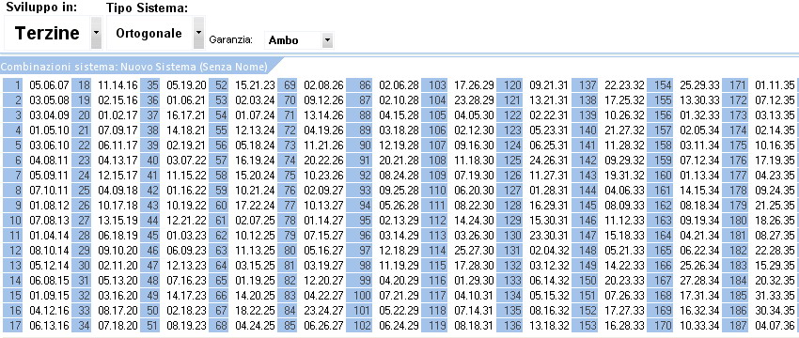
Task: Open the Ambo garanzia dropdown
Action: point(327,40)
